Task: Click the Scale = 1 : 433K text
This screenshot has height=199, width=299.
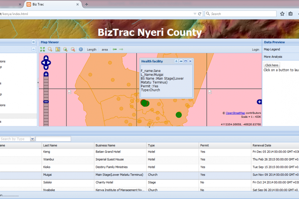Action: click(251, 117)
